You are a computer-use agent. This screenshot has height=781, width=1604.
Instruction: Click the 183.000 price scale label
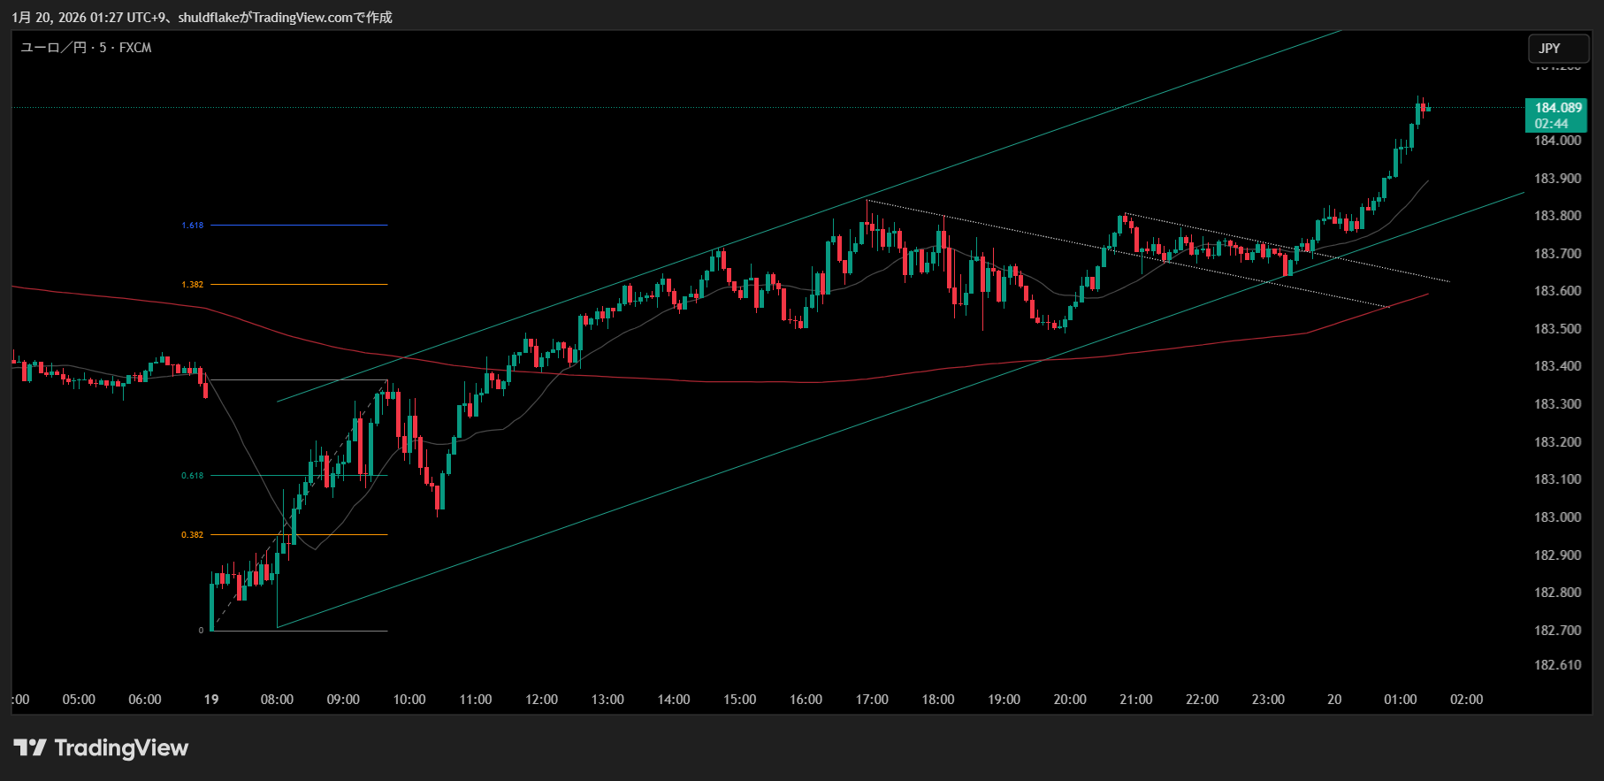pyautogui.click(x=1557, y=517)
